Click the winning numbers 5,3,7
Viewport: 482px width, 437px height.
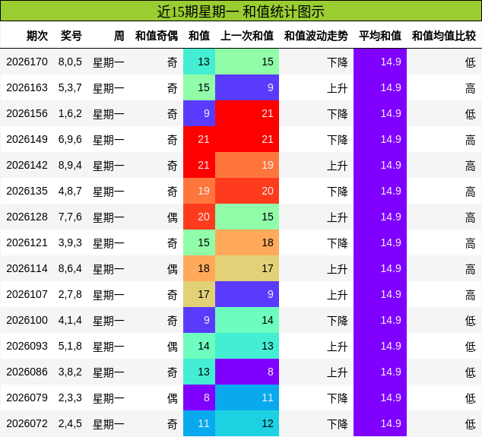(x=70, y=87)
